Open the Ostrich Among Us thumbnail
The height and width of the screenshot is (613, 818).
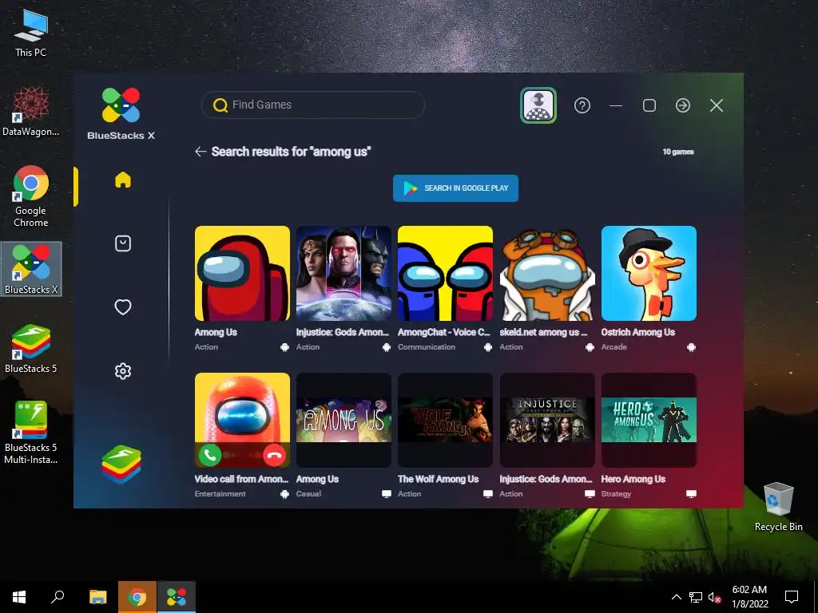point(649,273)
